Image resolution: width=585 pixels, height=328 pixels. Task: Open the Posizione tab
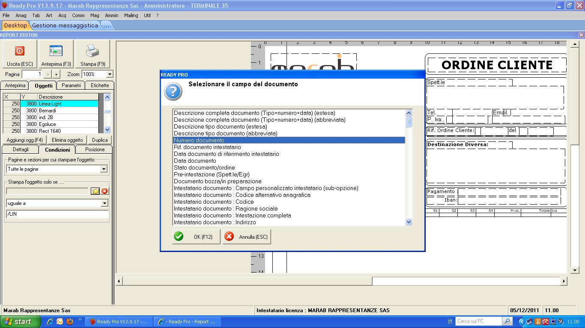coord(95,149)
